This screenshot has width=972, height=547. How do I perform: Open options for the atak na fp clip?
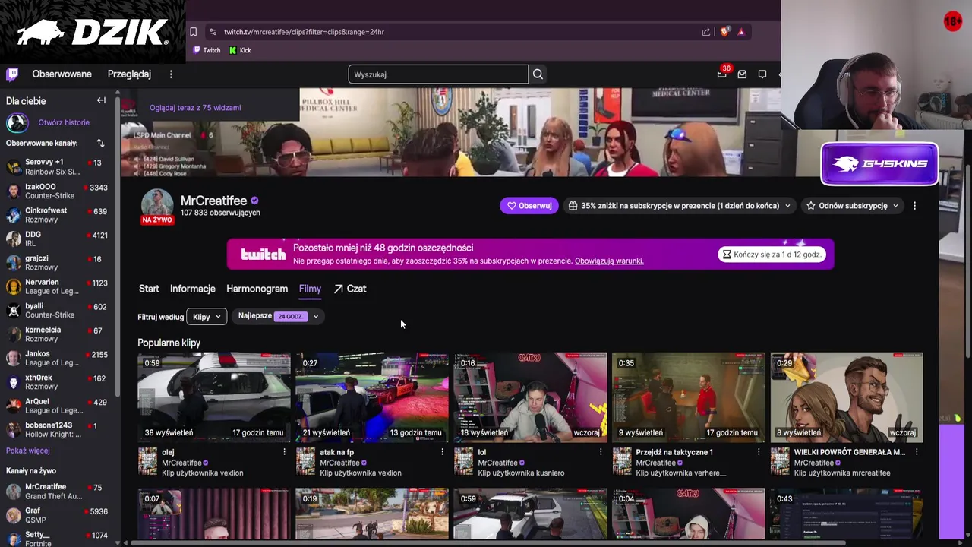point(442,452)
